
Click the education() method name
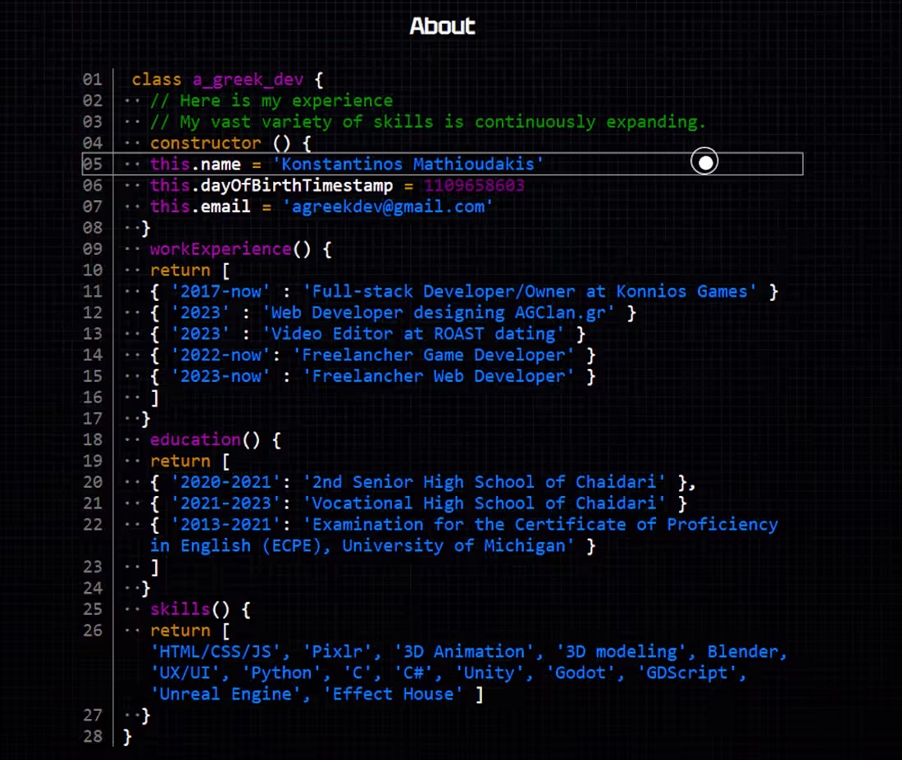point(195,439)
